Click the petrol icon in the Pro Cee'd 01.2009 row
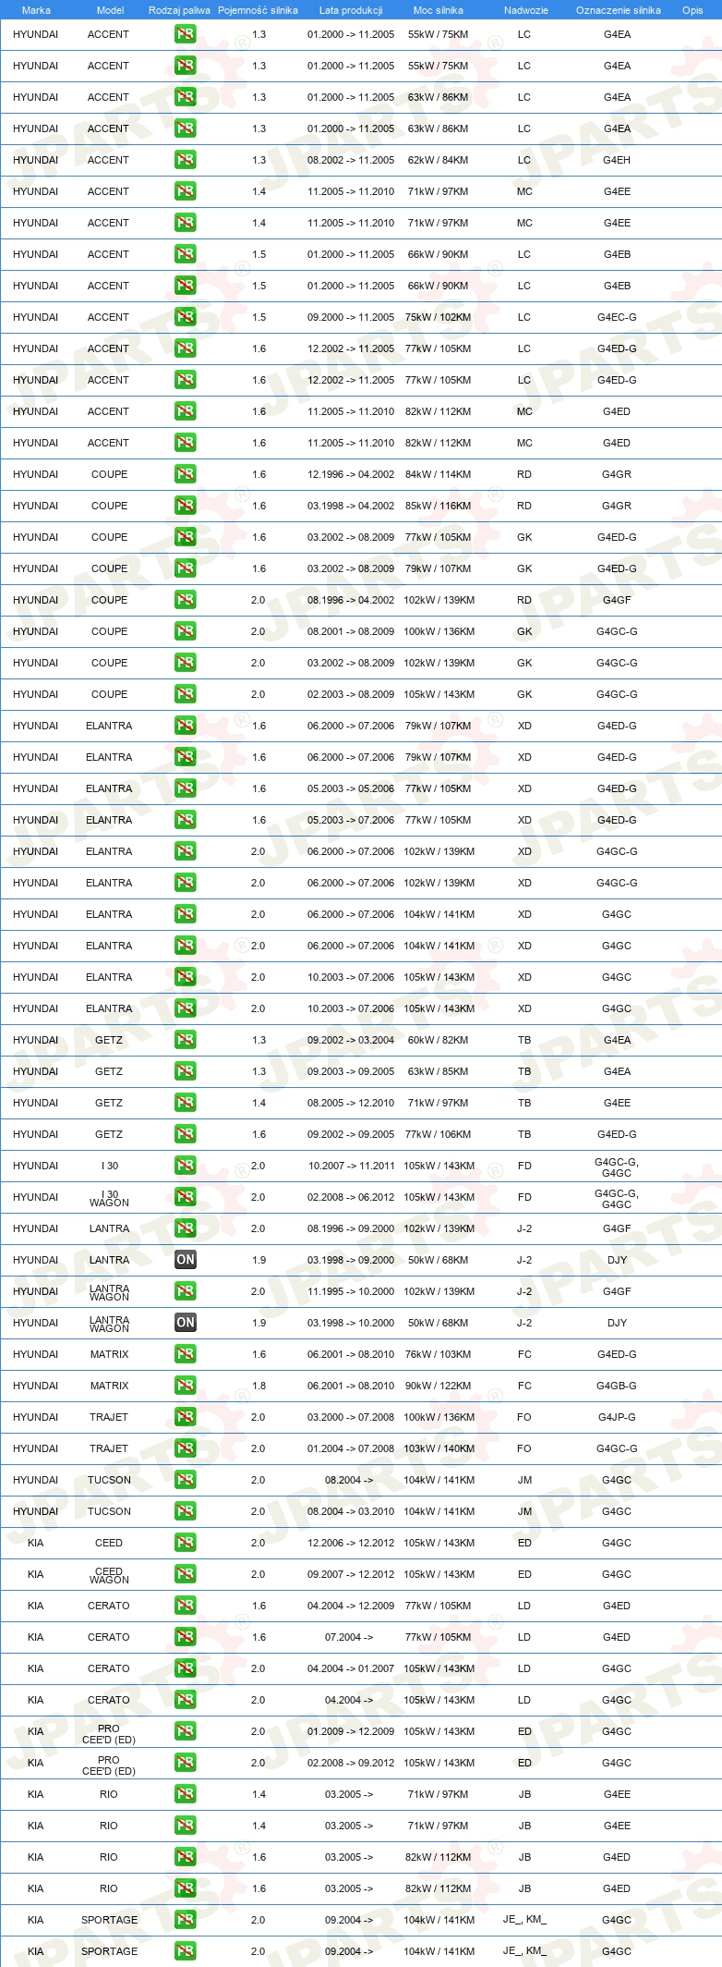This screenshot has height=1967, width=722. (x=185, y=1731)
